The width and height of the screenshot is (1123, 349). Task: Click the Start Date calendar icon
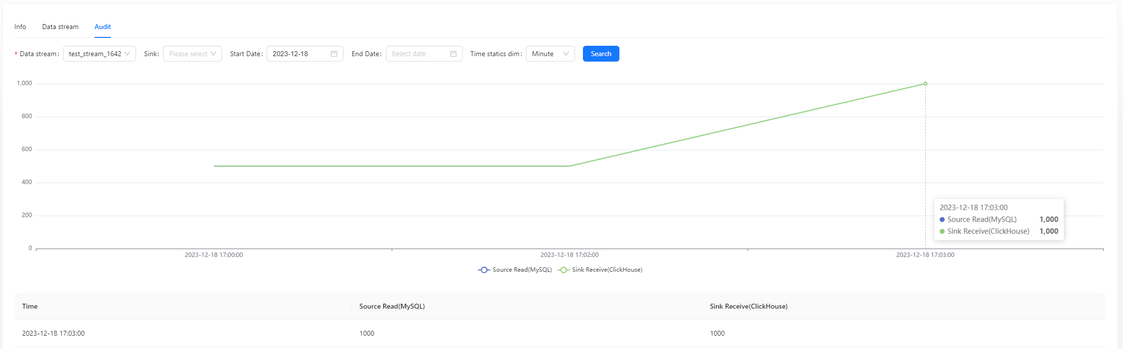click(x=334, y=54)
